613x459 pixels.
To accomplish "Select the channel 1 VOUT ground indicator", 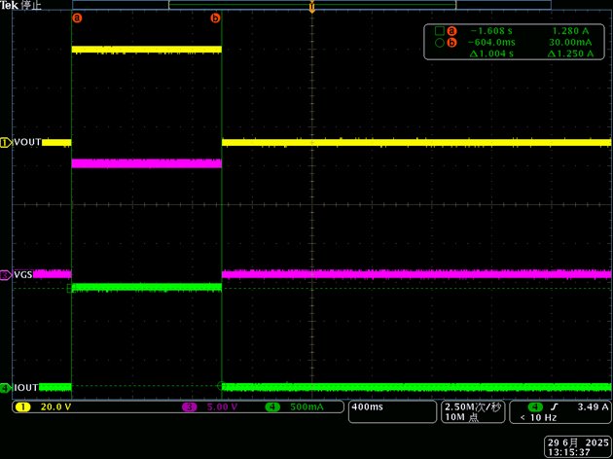I will coord(6,143).
